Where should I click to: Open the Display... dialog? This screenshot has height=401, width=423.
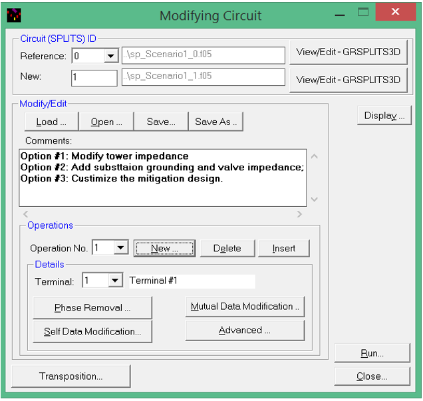click(x=384, y=115)
